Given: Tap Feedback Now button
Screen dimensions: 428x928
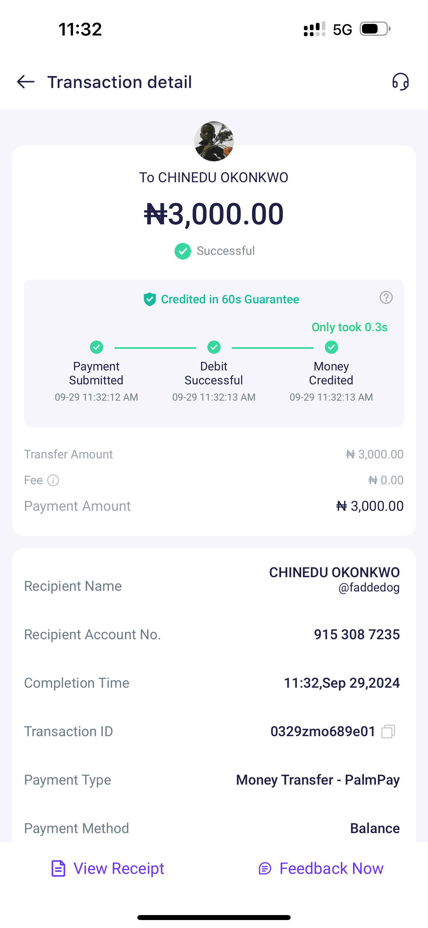Looking at the screenshot, I should 321,869.
